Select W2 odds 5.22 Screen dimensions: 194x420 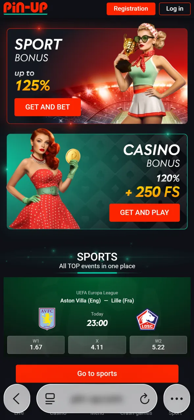pos(158,345)
